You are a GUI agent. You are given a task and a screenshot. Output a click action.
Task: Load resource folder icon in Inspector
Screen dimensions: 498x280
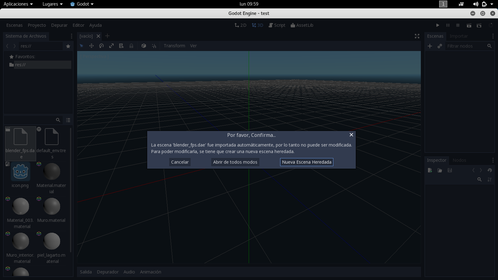coord(440,170)
